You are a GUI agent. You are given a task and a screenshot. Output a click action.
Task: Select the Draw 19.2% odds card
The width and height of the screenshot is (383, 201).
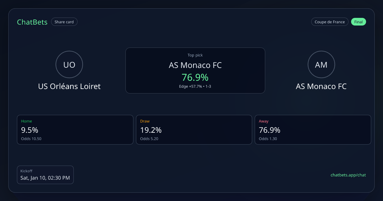pos(194,130)
